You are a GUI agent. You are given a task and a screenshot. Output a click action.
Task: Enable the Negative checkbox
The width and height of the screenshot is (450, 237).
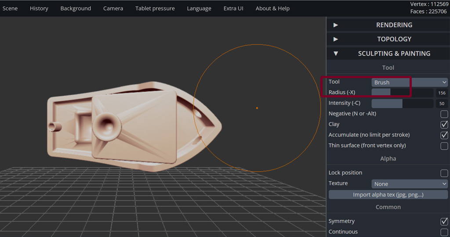(444, 114)
